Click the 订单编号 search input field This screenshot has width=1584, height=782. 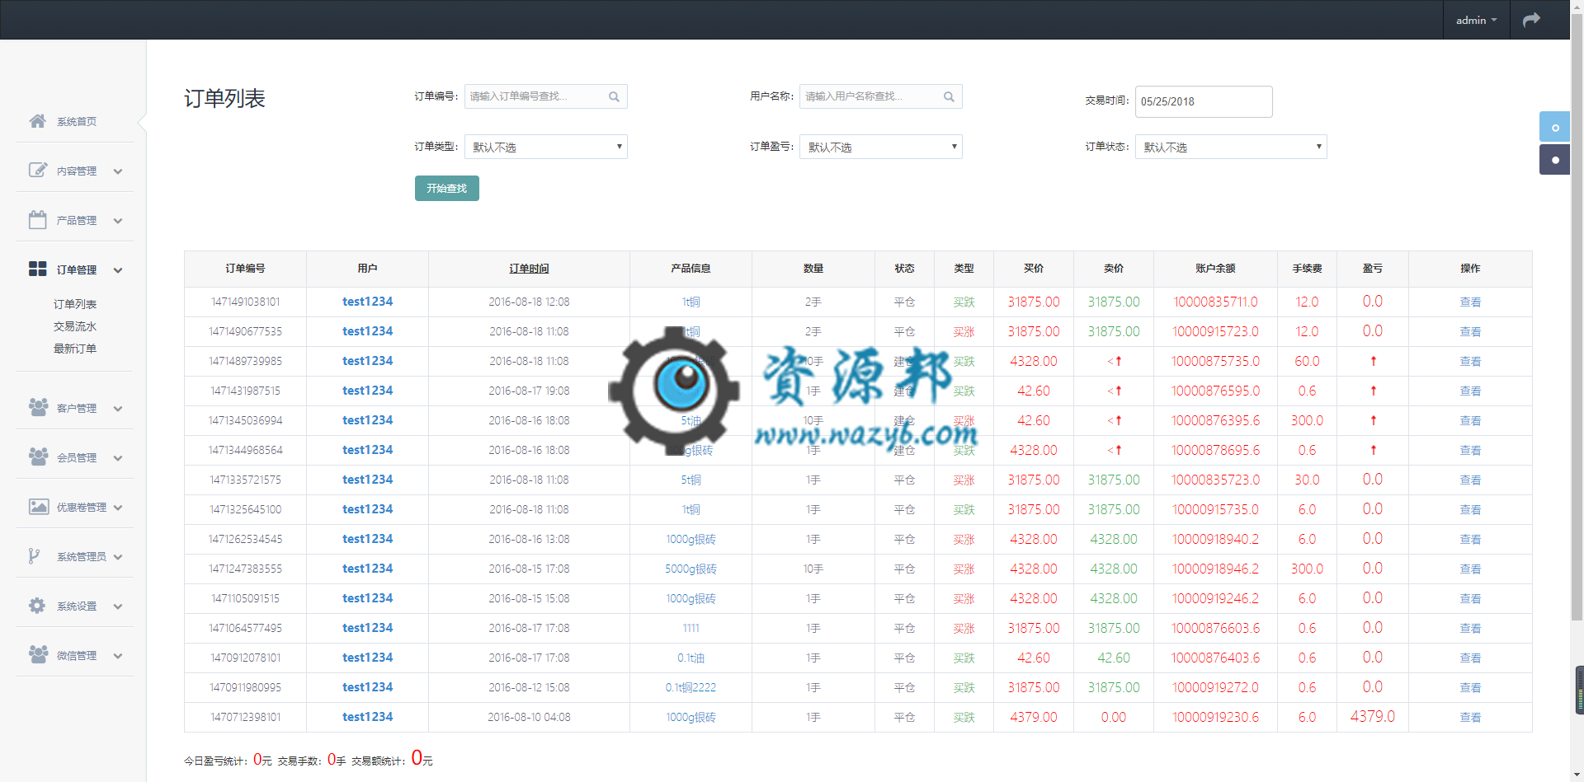tap(545, 96)
